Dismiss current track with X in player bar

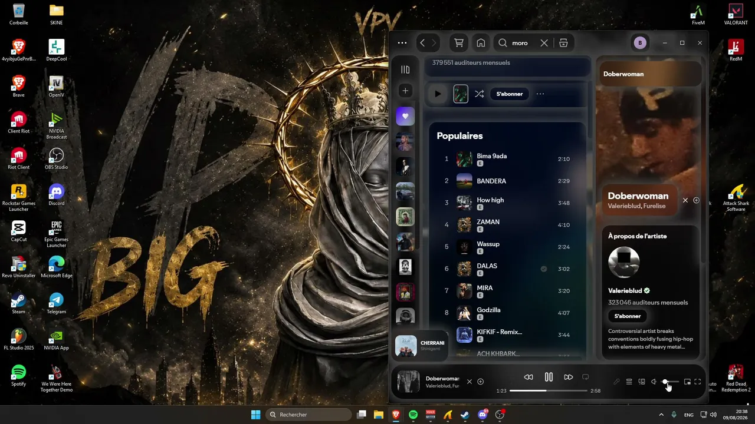coord(470,382)
